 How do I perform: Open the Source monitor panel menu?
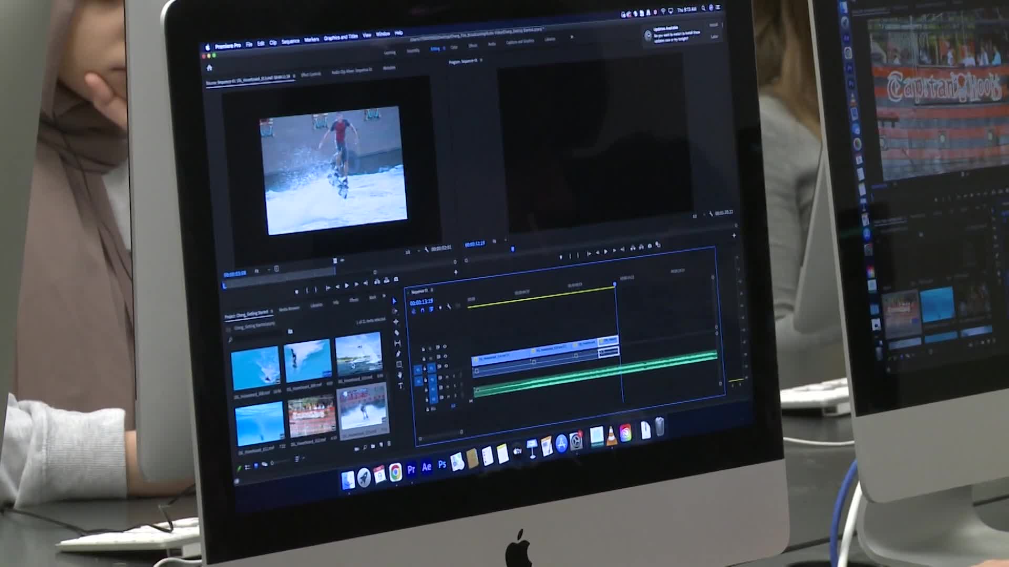pyautogui.click(x=294, y=77)
